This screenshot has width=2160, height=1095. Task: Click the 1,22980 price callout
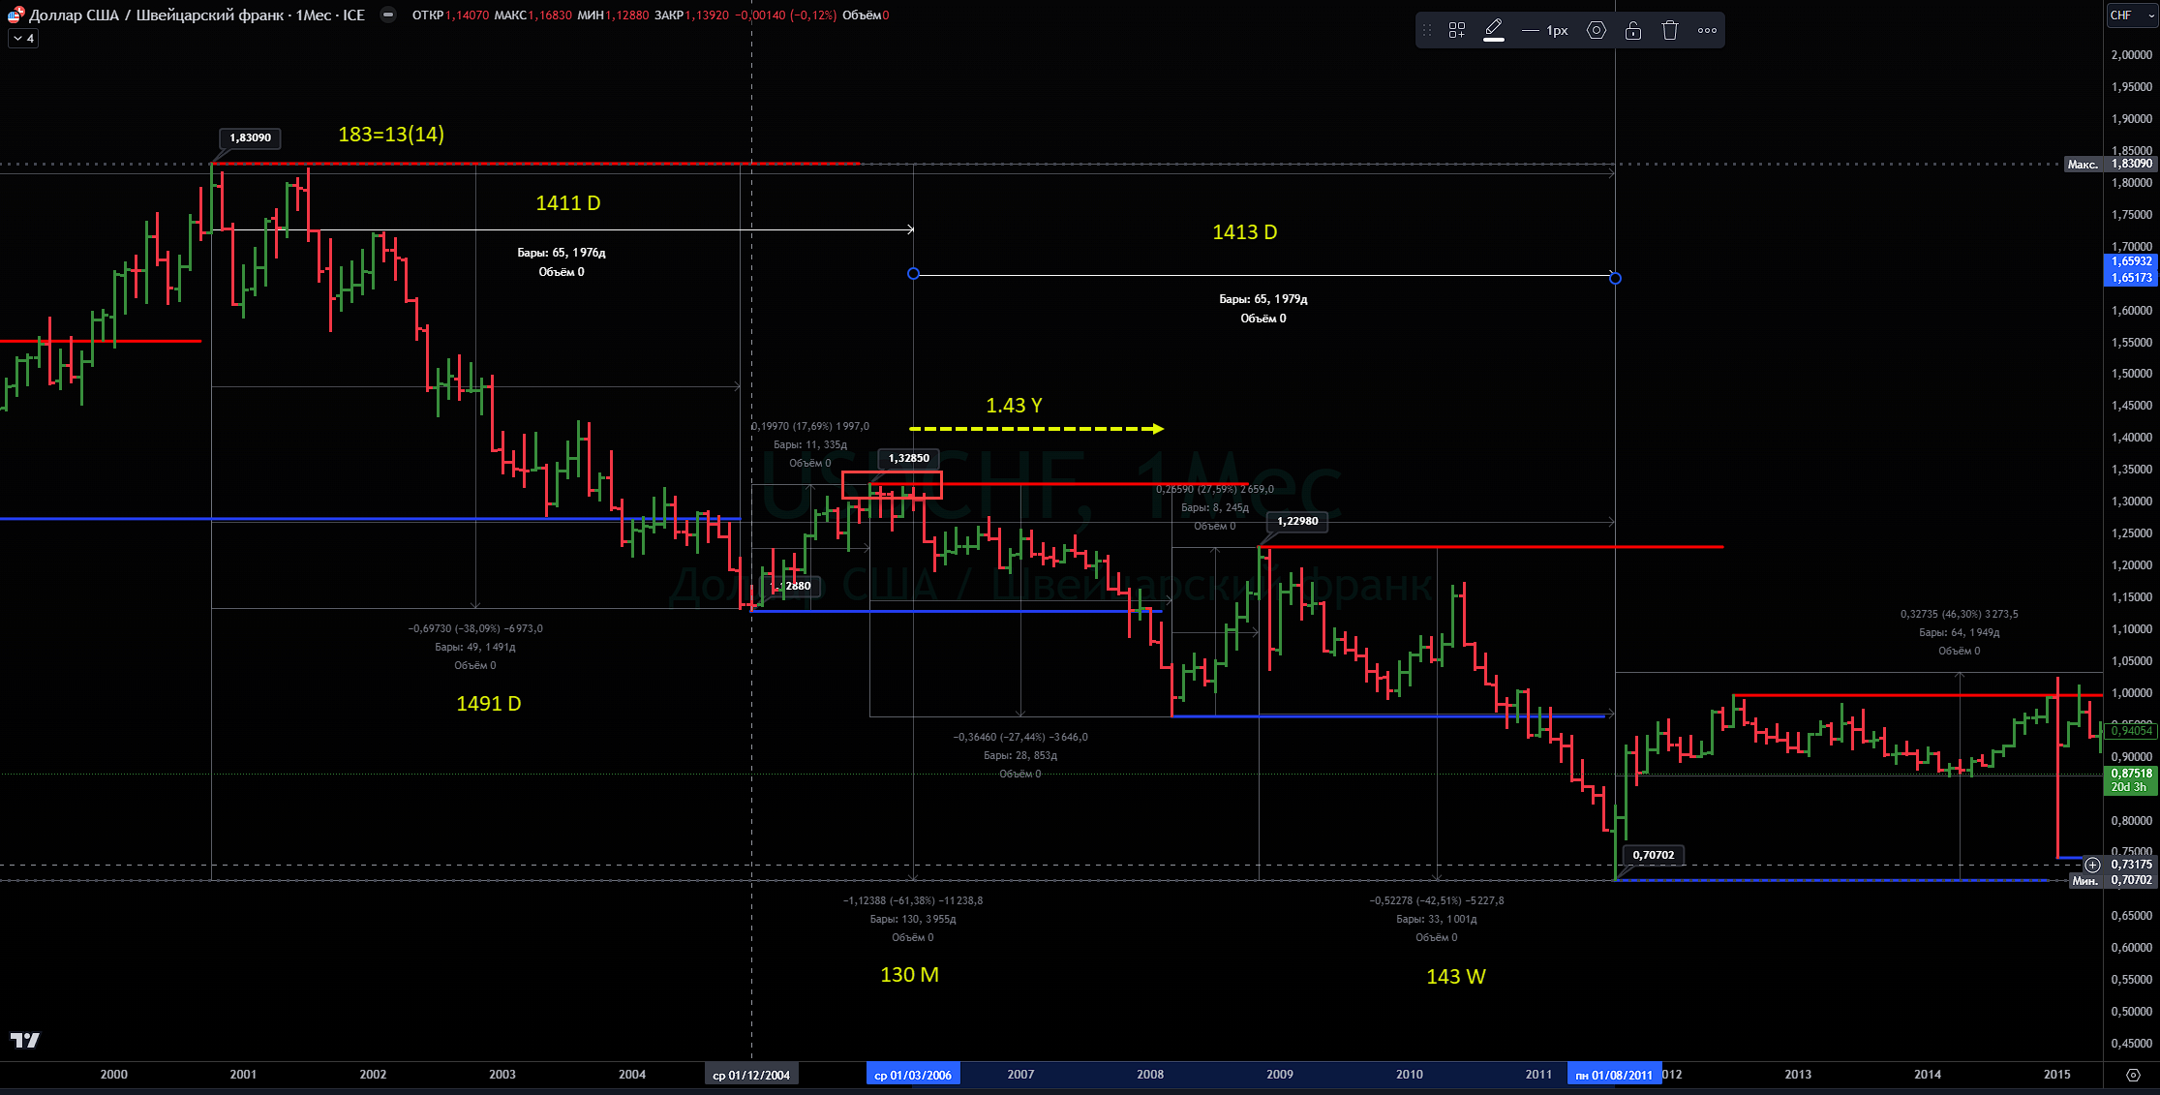[1297, 521]
